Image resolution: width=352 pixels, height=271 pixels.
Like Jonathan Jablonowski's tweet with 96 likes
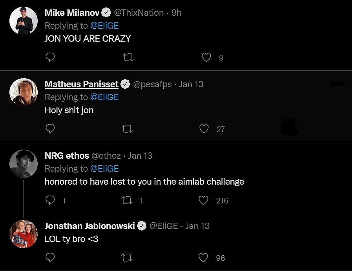tap(203, 258)
